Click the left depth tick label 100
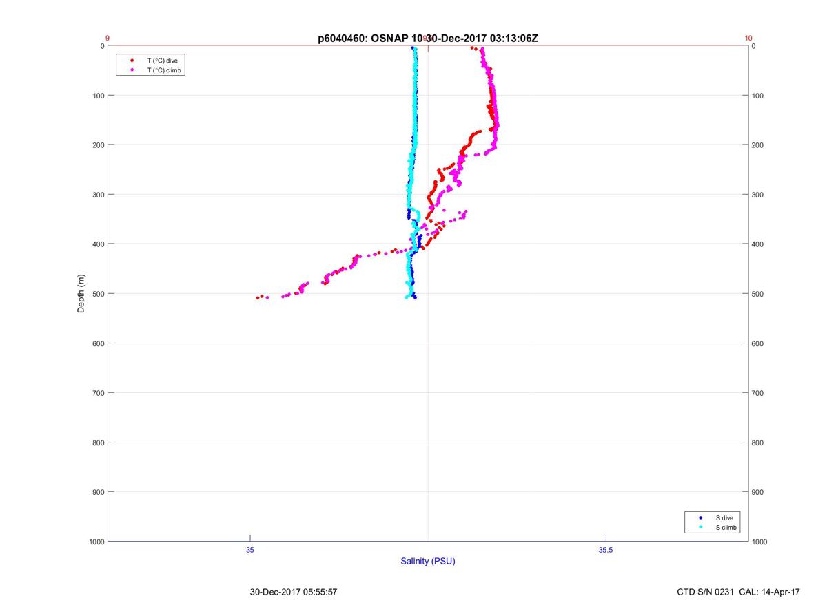 99,96
